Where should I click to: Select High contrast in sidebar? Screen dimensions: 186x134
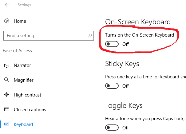pyautogui.click(x=27, y=95)
